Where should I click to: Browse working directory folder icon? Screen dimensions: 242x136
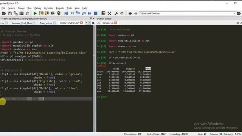(239, 14)
